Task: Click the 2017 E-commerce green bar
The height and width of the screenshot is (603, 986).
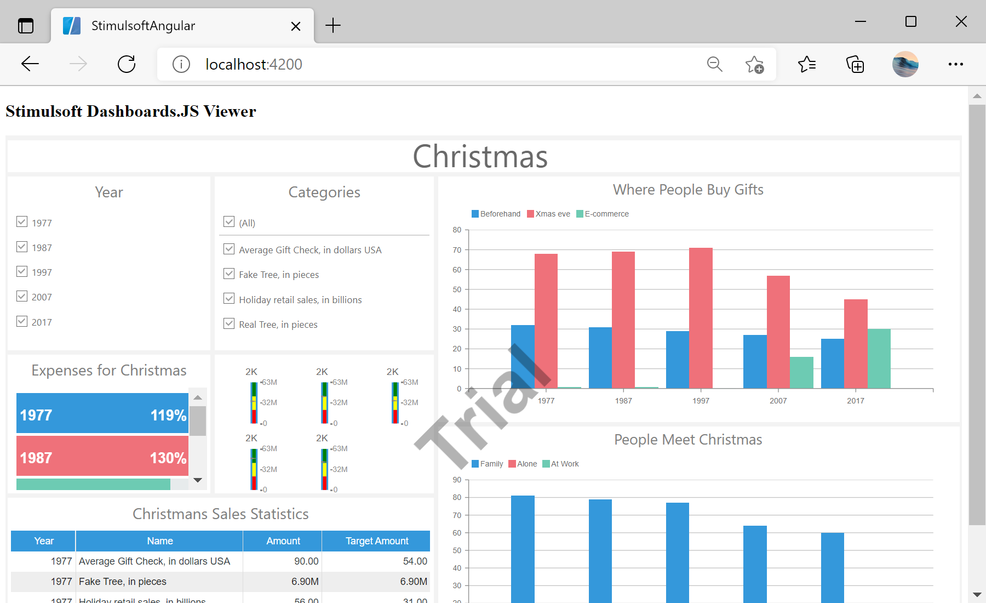Action: click(x=879, y=359)
